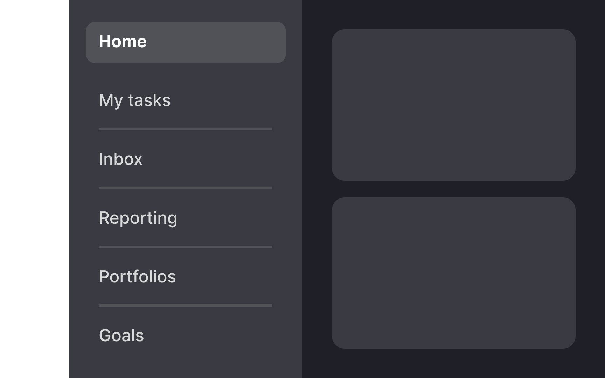Click the Portfolios text entry
Viewport: 605px width, 378px height.
click(x=138, y=277)
